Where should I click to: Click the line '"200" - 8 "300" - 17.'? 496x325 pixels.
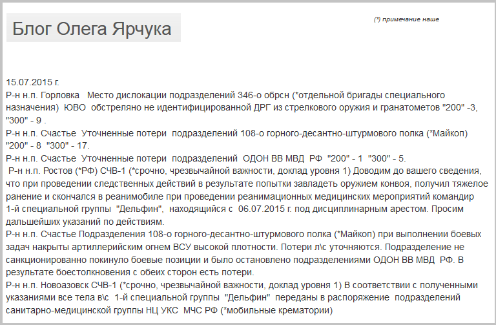click(x=47, y=145)
